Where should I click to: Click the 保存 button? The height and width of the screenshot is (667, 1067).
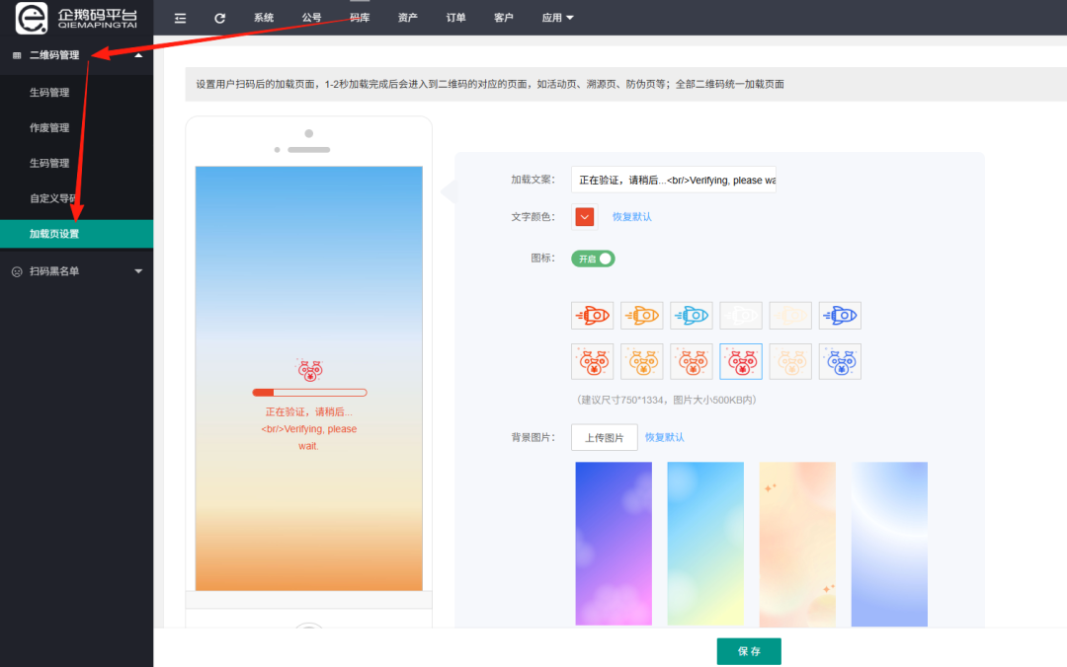748,651
